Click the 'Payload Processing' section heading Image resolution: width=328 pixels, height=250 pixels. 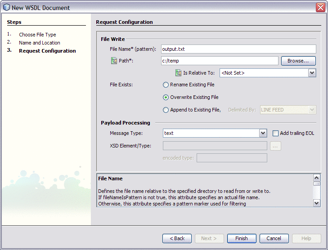[x=125, y=123]
